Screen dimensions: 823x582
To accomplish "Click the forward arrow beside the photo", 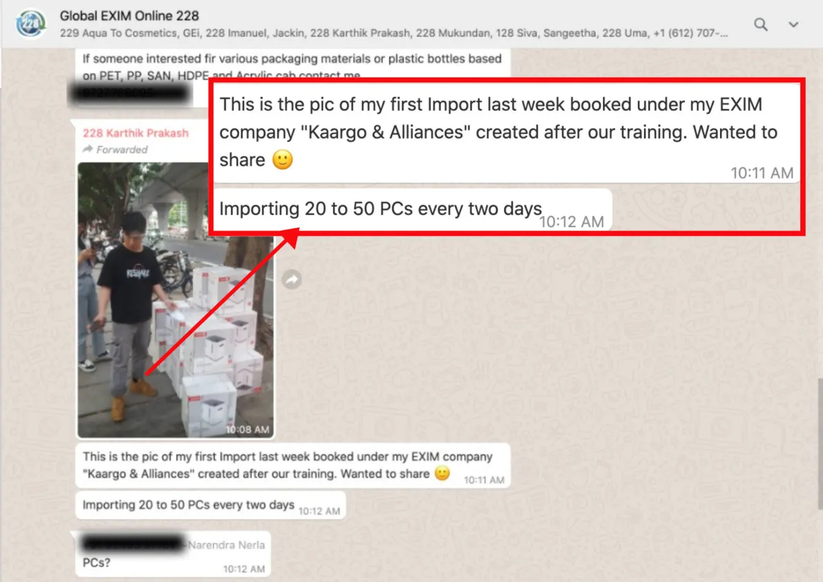I will (292, 279).
